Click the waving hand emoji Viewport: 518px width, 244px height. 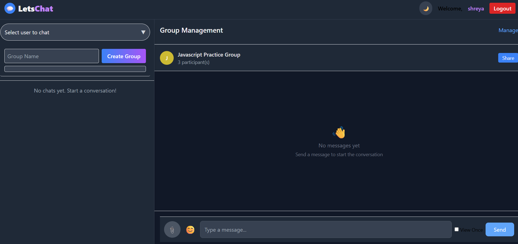pyautogui.click(x=339, y=133)
